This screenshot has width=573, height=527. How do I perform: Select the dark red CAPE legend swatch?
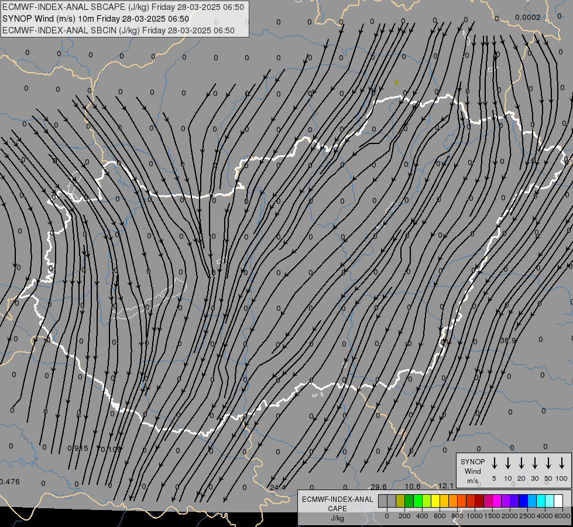pyautogui.click(x=479, y=501)
